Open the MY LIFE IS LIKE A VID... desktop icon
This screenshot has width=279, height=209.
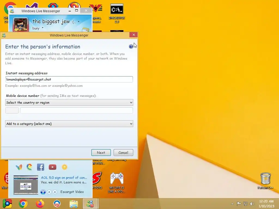click(117, 183)
